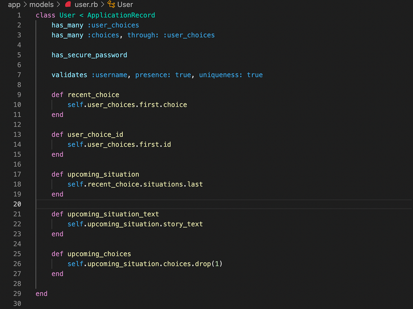The width and height of the screenshot is (413, 309).
Task: Open the 'app' breadcrumb folder dropdown
Action: tap(14, 4)
